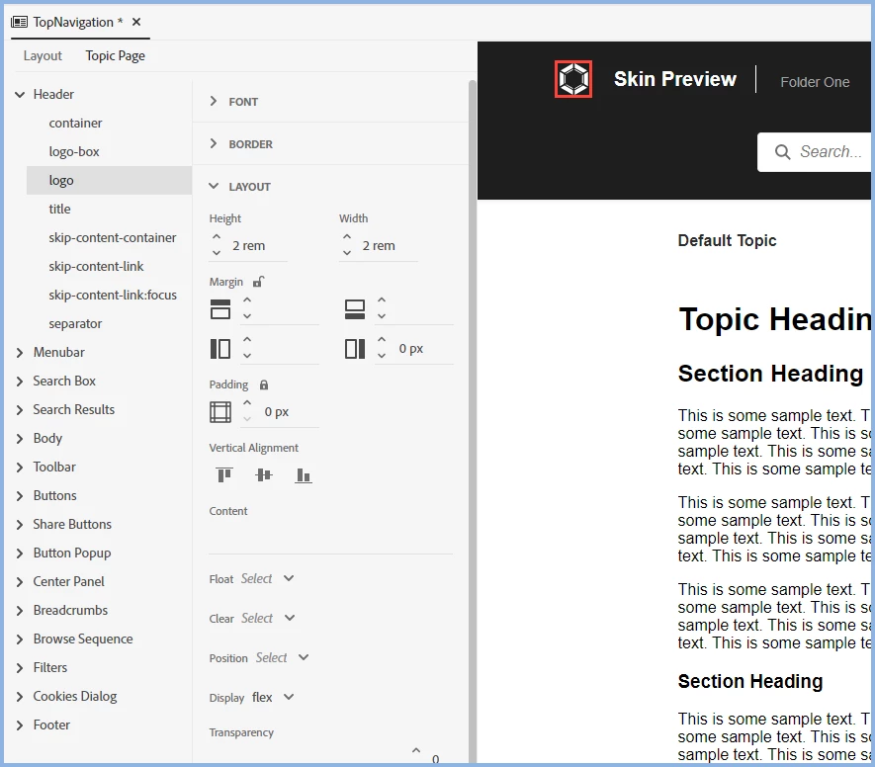The height and width of the screenshot is (767, 875).
Task: Expand the Menubar group
Action: coord(20,353)
